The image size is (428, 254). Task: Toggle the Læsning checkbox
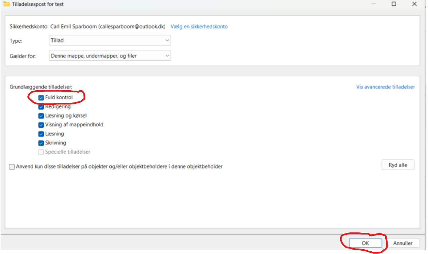point(41,134)
